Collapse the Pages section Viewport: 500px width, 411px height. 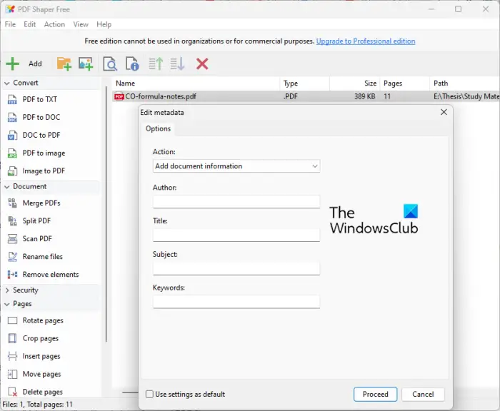point(6,304)
